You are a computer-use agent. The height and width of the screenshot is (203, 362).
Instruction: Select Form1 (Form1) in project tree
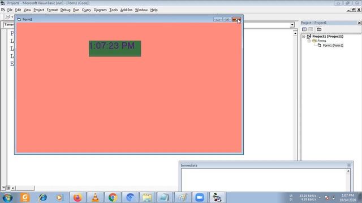point(333,45)
